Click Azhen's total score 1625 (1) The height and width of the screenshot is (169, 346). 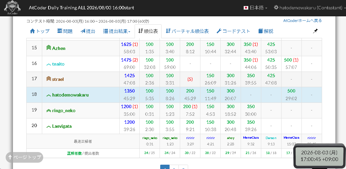point(129,44)
